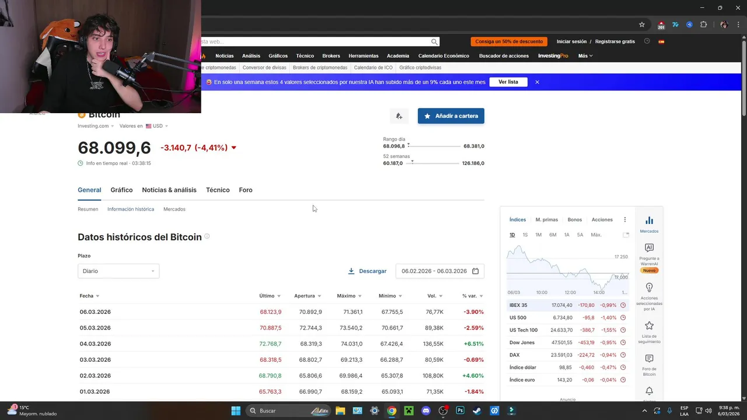Open the Chrome profile avatar
747x420 pixels.
(724, 24)
